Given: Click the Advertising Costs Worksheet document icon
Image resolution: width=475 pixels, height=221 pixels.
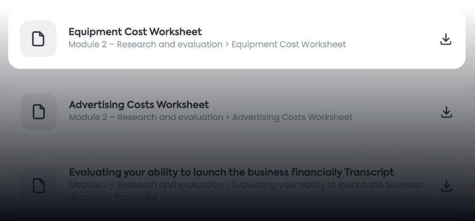Looking at the screenshot, I should [39, 112].
